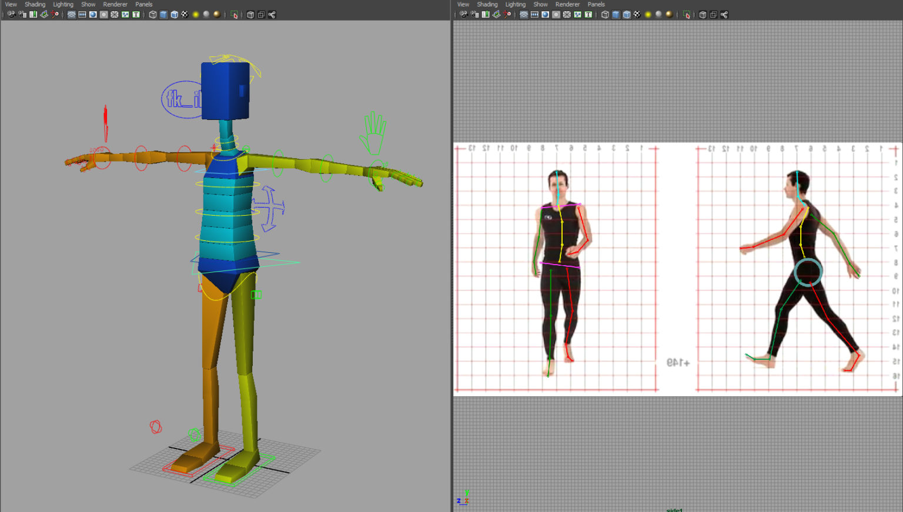Toggle the resolution gate icon
The image size is (903, 512).
[93, 15]
